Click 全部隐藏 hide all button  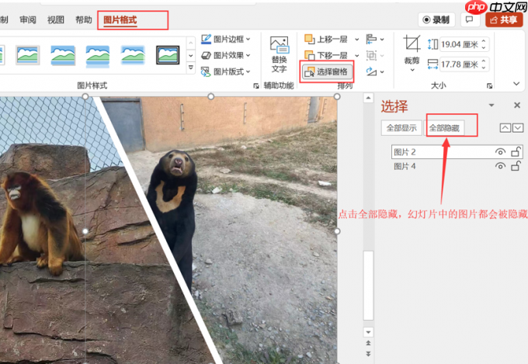(x=444, y=128)
